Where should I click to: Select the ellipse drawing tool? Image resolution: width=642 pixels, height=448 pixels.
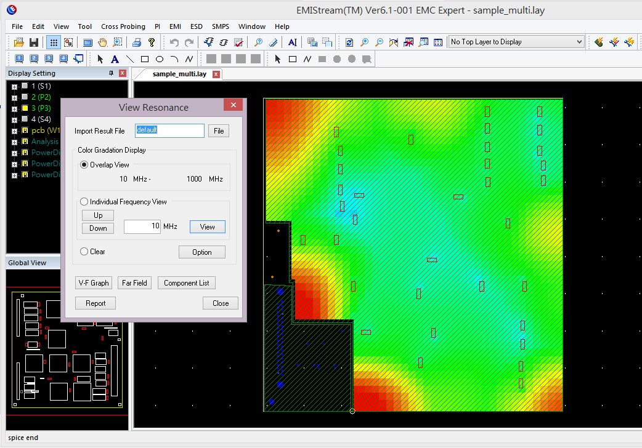pyautogui.click(x=159, y=59)
